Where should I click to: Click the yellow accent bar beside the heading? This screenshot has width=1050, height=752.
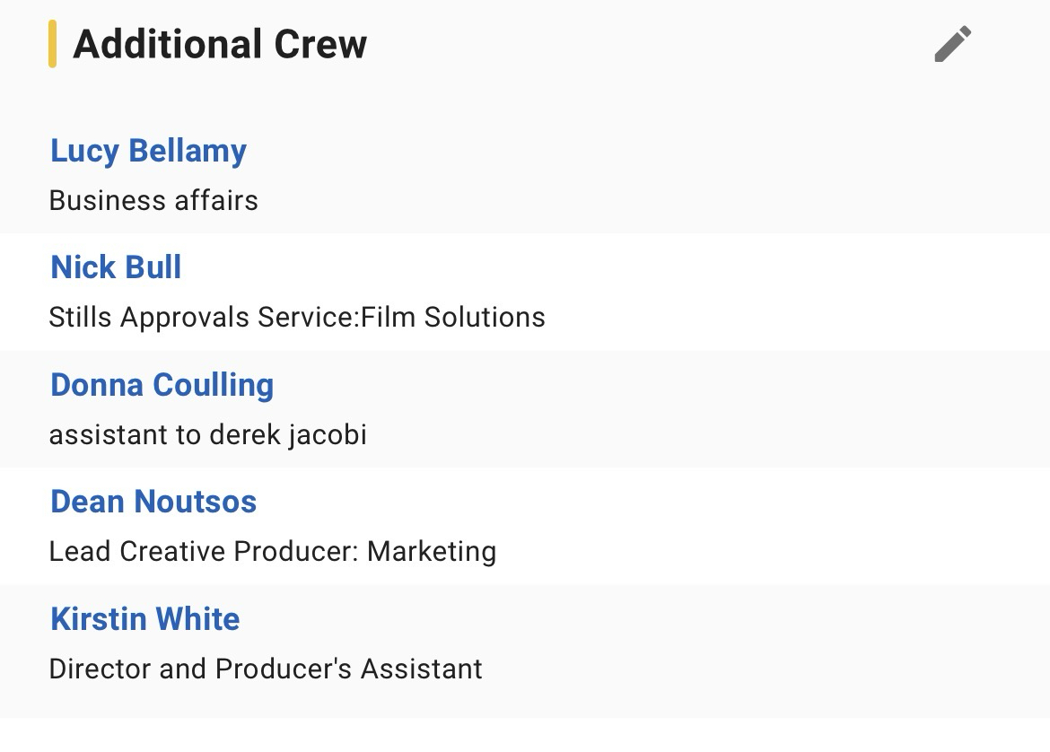coord(52,44)
